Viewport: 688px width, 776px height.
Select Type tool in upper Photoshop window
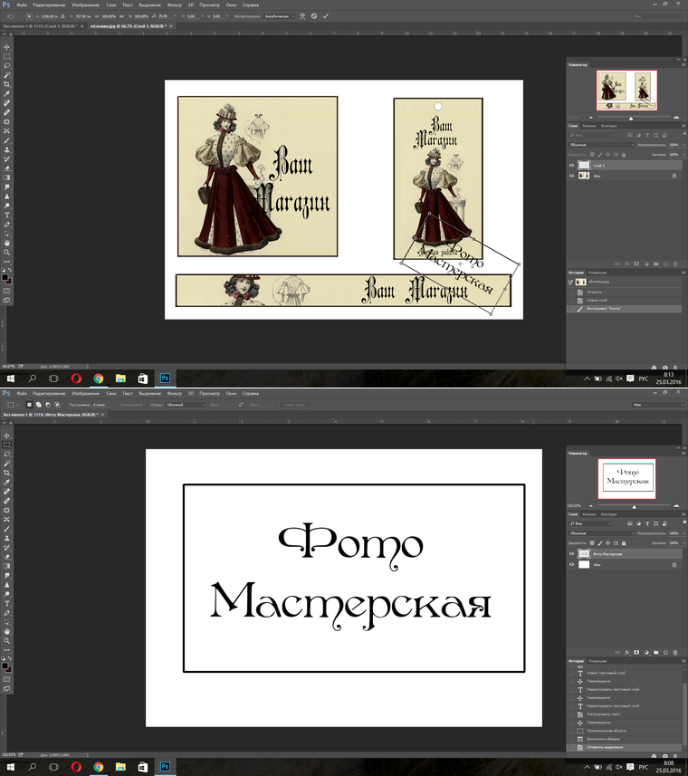(x=7, y=216)
